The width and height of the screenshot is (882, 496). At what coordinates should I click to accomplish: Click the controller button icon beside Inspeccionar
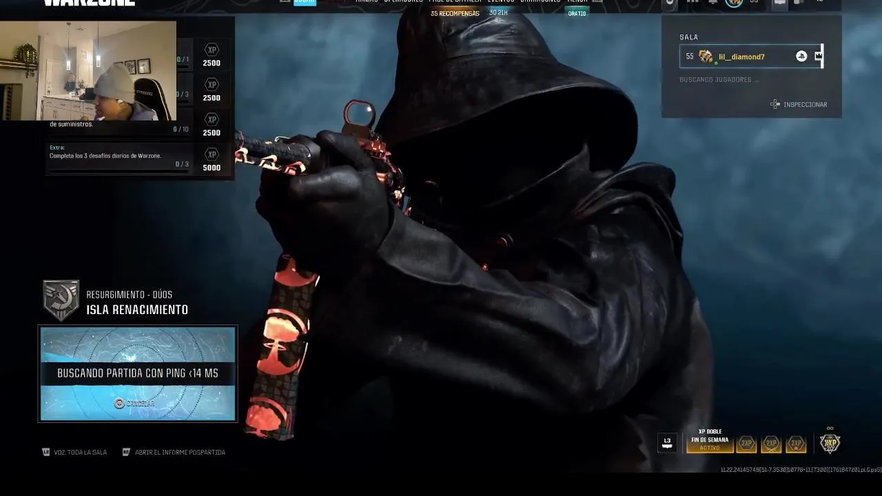pos(775,105)
